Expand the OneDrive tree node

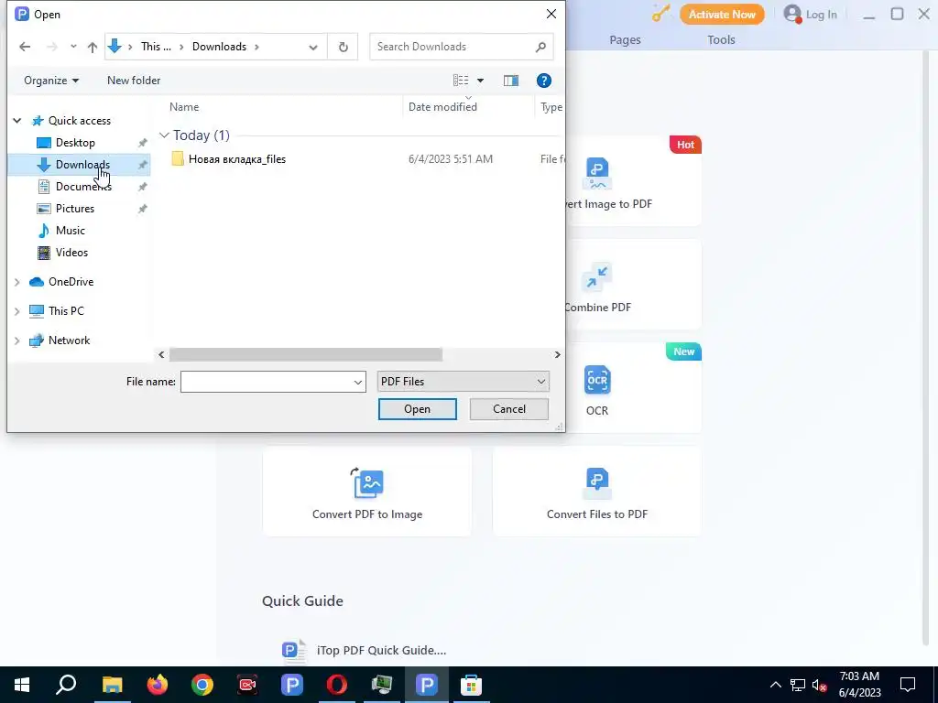pyautogui.click(x=17, y=282)
